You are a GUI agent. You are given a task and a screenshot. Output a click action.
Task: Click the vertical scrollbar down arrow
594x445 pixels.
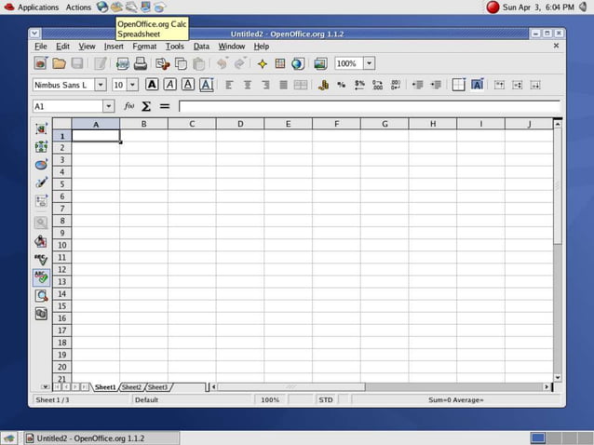click(x=558, y=377)
